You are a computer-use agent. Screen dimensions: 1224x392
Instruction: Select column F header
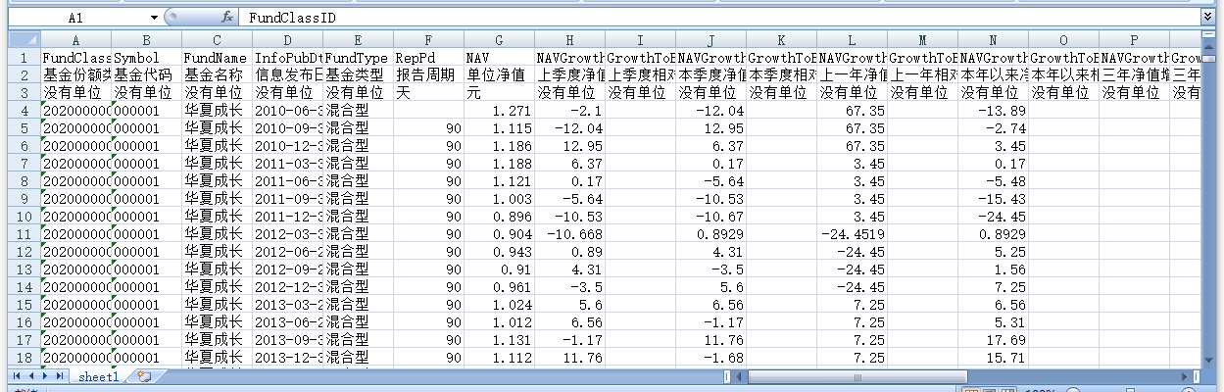pyautogui.click(x=429, y=39)
